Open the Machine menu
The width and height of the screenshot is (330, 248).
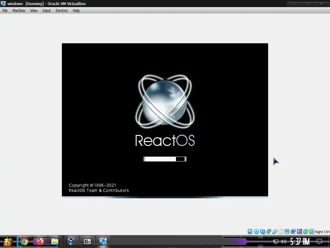19,11
